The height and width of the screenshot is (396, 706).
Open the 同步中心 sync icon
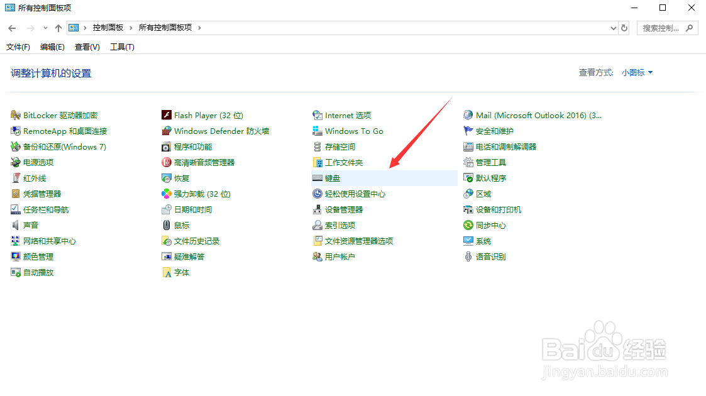(x=468, y=226)
